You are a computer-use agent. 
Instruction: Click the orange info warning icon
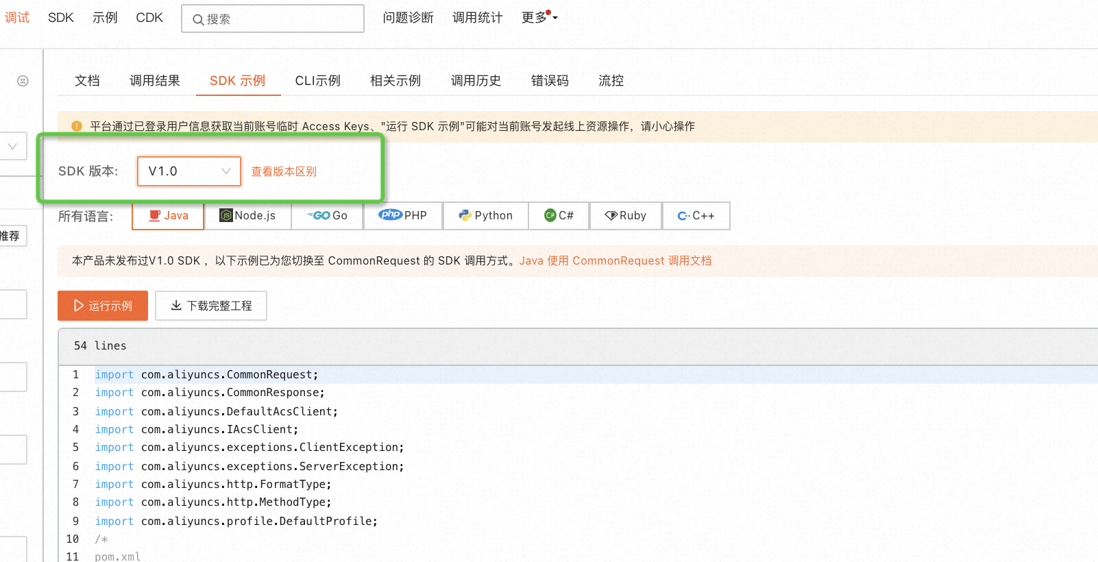point(77,126)
